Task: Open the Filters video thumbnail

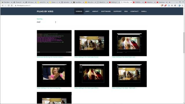Action: coord(129,43)
